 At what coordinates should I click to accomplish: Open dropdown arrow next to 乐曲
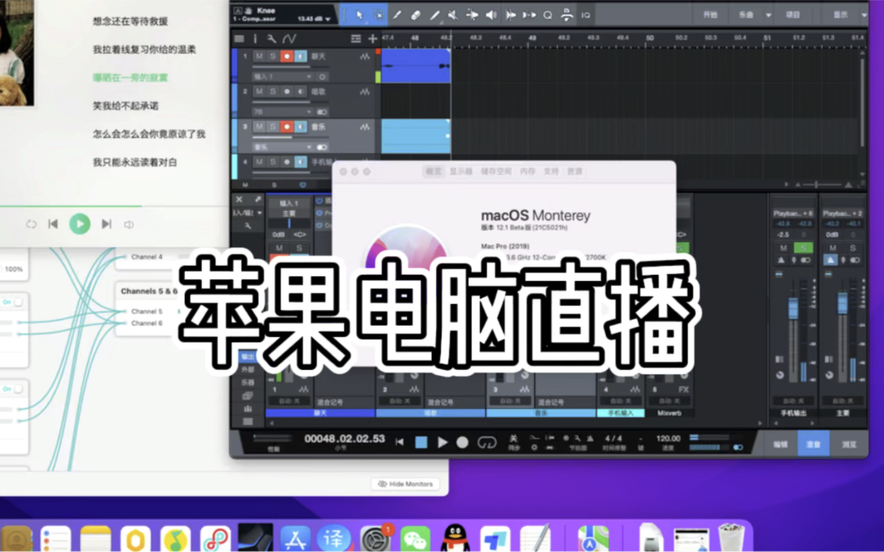[768, 15]
